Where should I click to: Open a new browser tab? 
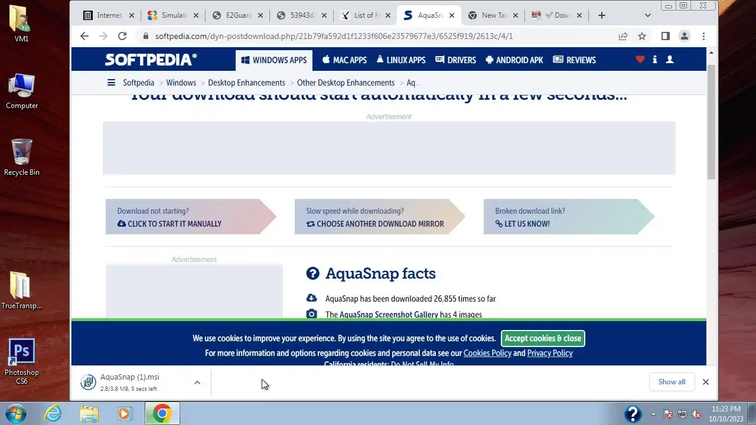(x=602, y=15)
